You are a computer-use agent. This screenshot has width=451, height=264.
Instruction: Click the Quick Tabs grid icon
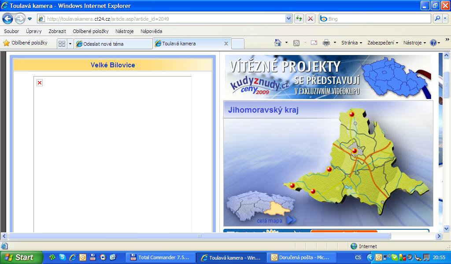tap(62, 44)
